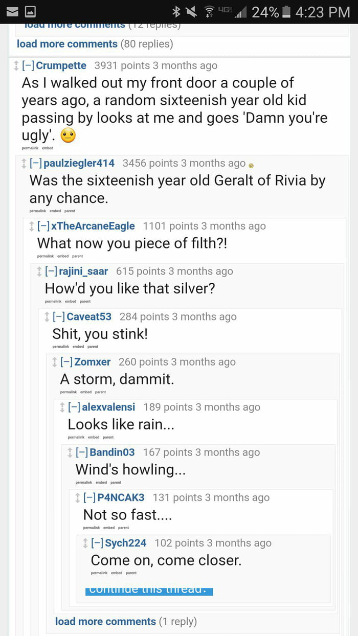The width and height of the screenshot is (358, 636).
Task: Go to parent of Bandin03's comment
Action: point(116,483)
